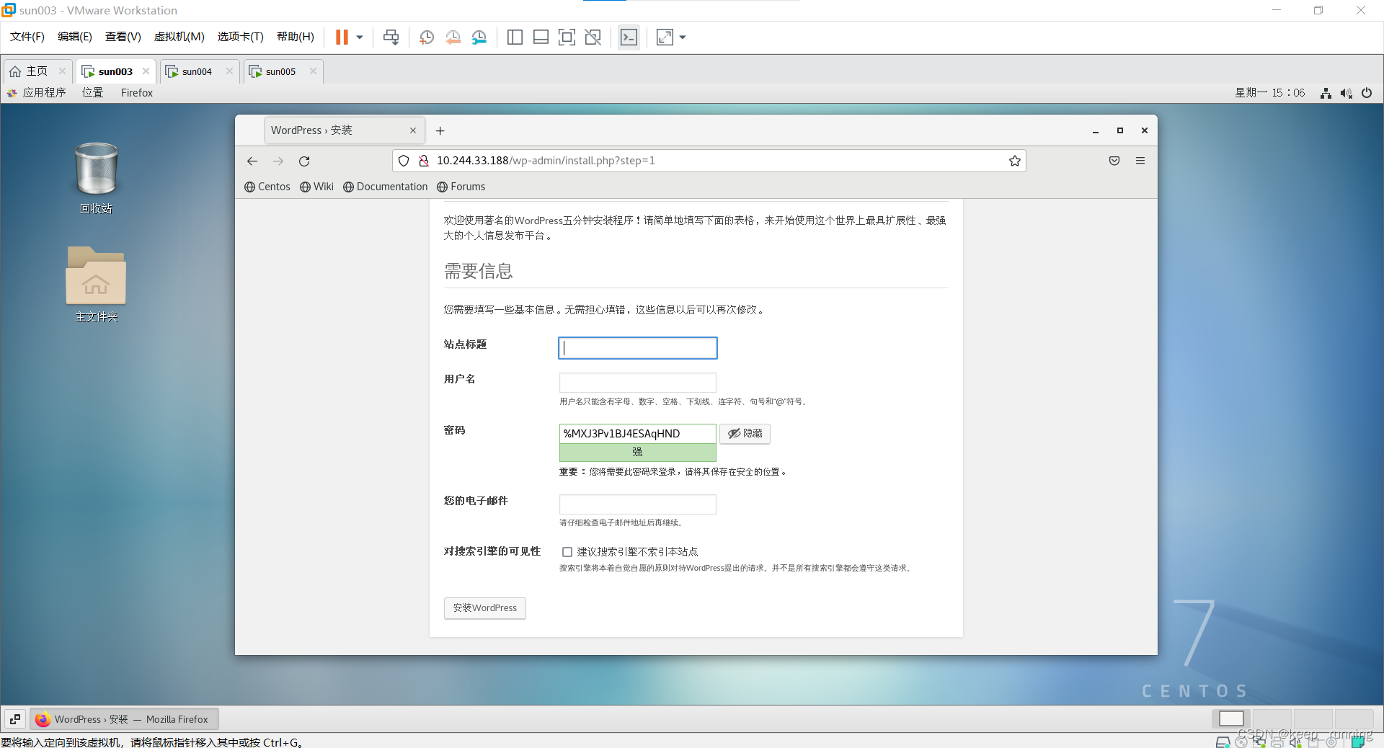Close the sun003 VM tab
This screenshot has width=1384, height=748.
[146, 71]
